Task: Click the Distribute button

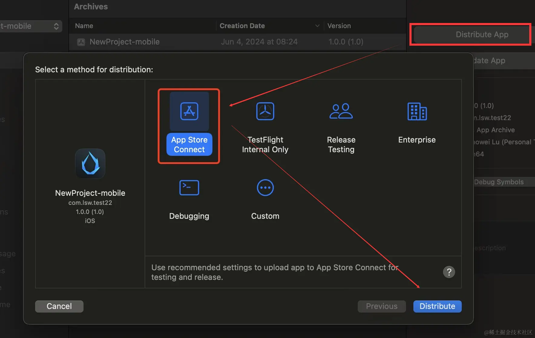Action: 437,306
